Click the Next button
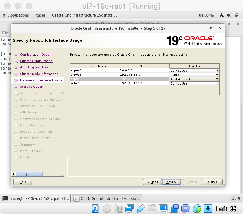This screenshot has height=214, width=243. [x=171, y=182]
